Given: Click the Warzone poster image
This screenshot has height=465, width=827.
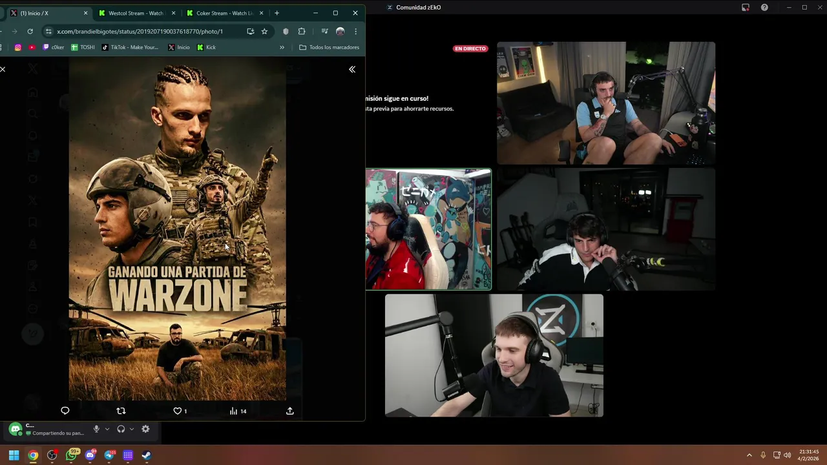Looking at the screenshot, I should pyautogui.click(x=178, y=229).
